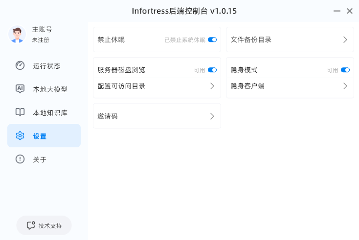
Task: Click the 关于 exclamation icon
Action: click(20, 159)
